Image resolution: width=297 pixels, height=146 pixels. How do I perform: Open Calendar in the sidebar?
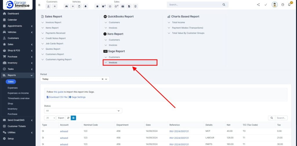[12, 20]
